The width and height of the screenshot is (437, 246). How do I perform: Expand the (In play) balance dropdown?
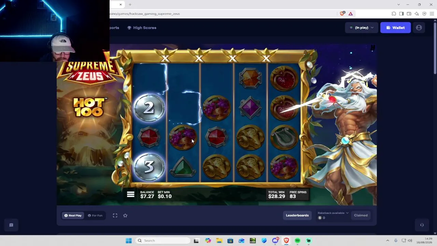point(362,28)
